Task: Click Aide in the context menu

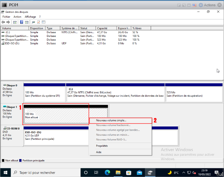Action: click(99, 152)
